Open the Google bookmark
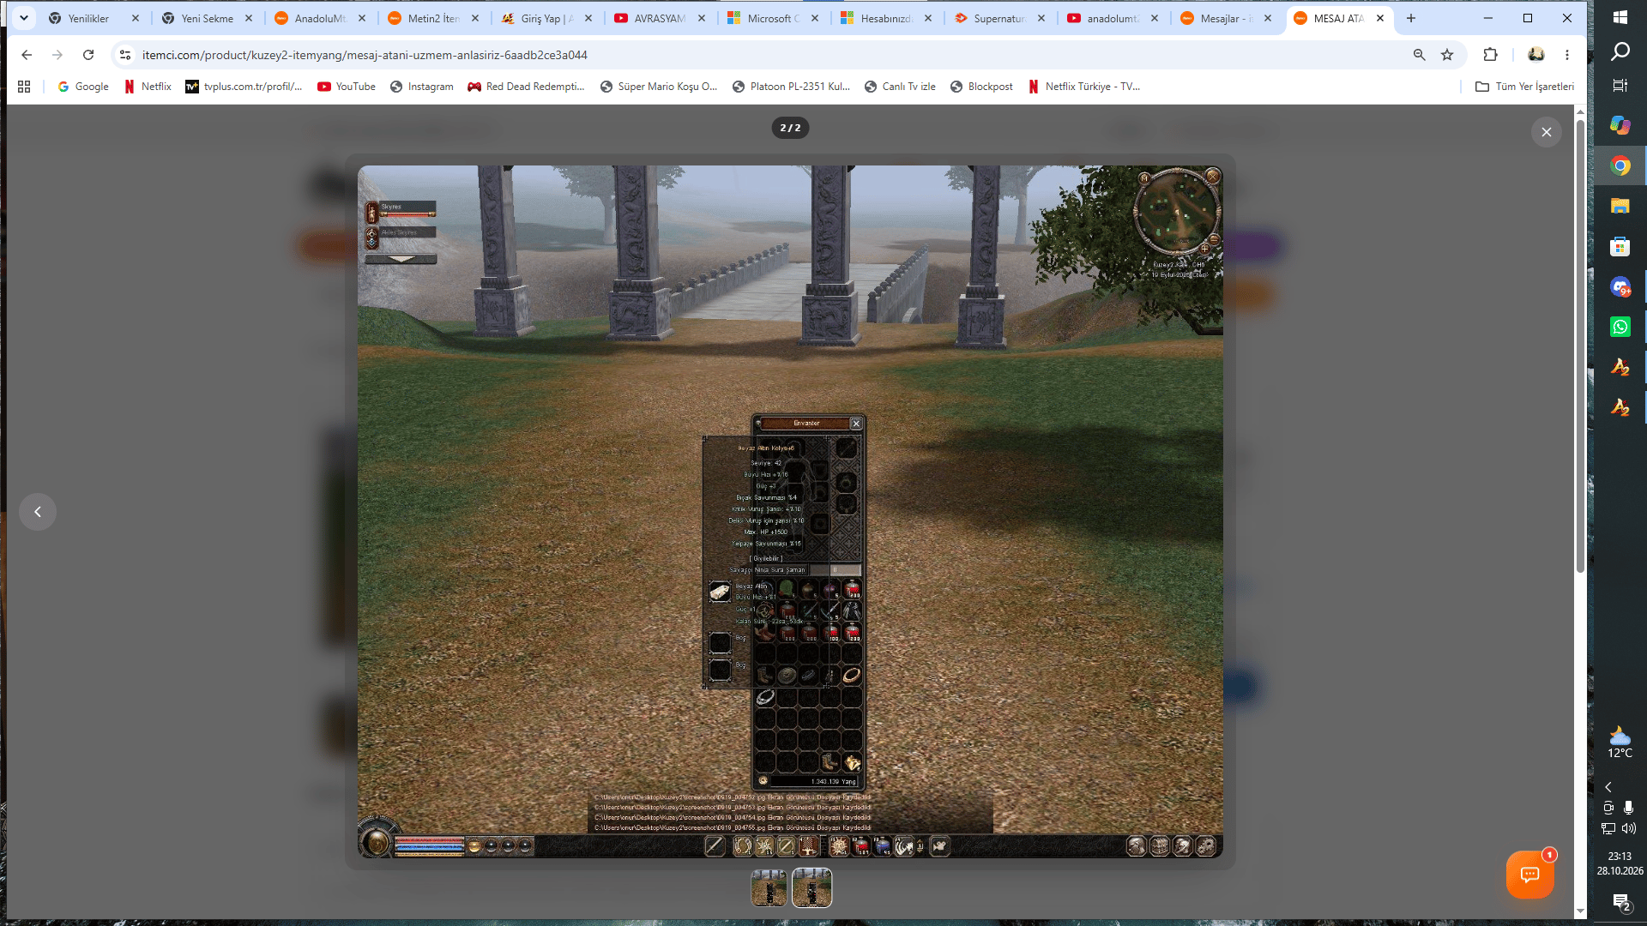Screen dimensions: 1647x926 pos(83,87)
